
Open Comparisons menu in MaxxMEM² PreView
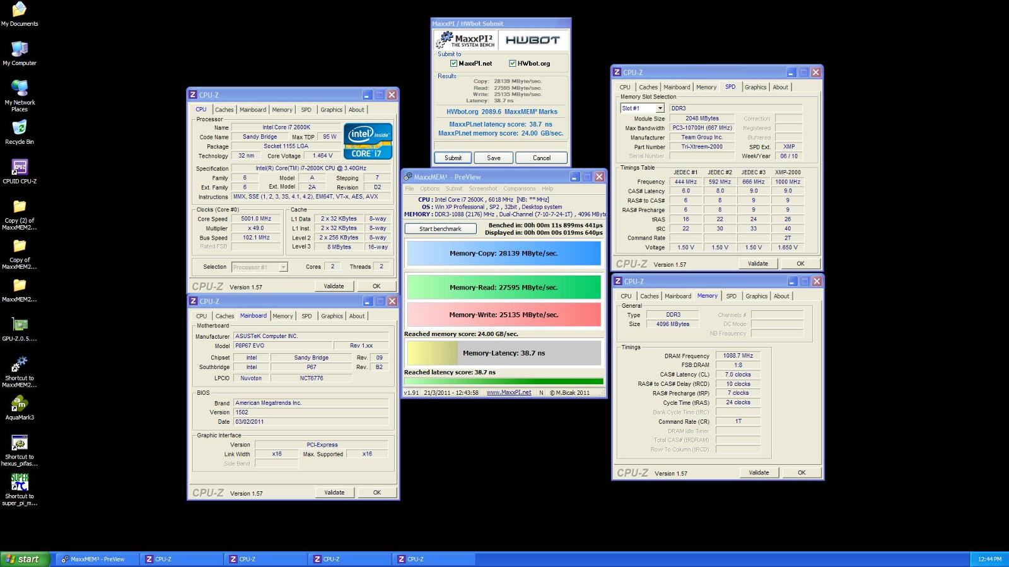(x=519, y=189)
